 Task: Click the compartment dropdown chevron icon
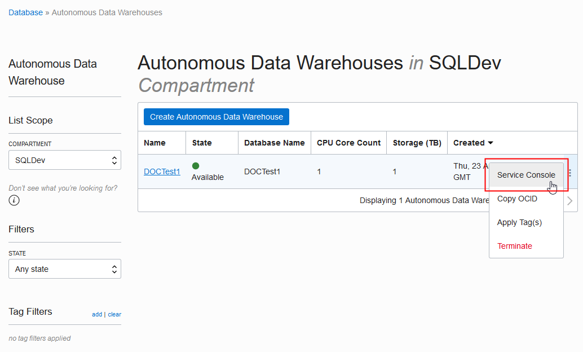114,160
